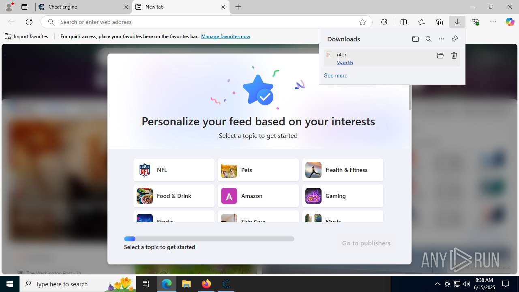This screenshot has height=292, width=519.
Task: Click the Manage favorites now link
Action: (x=225, y=36)
